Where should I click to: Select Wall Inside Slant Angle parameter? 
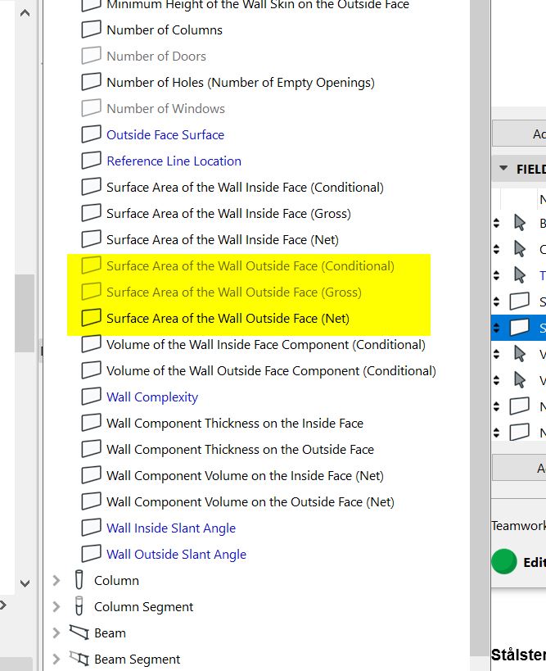point(170,528)
